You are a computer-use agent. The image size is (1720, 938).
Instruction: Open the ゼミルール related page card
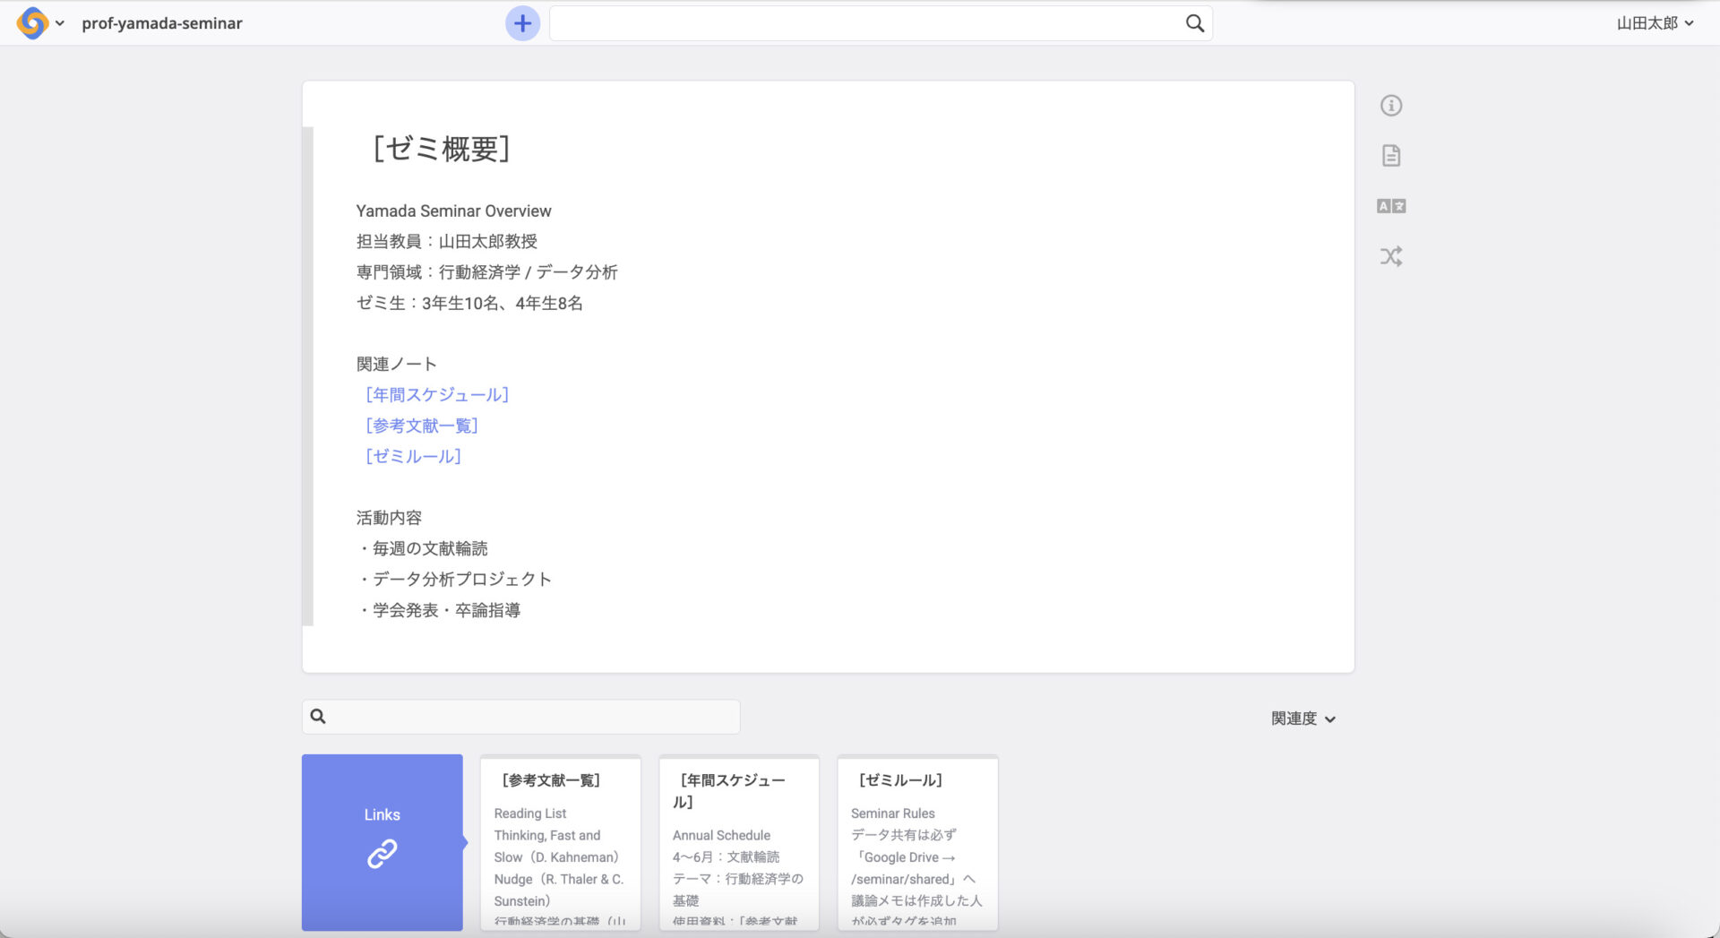coord(917,842)
